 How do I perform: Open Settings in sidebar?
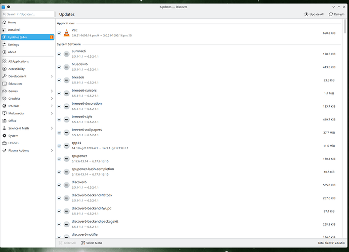[28, 45]
